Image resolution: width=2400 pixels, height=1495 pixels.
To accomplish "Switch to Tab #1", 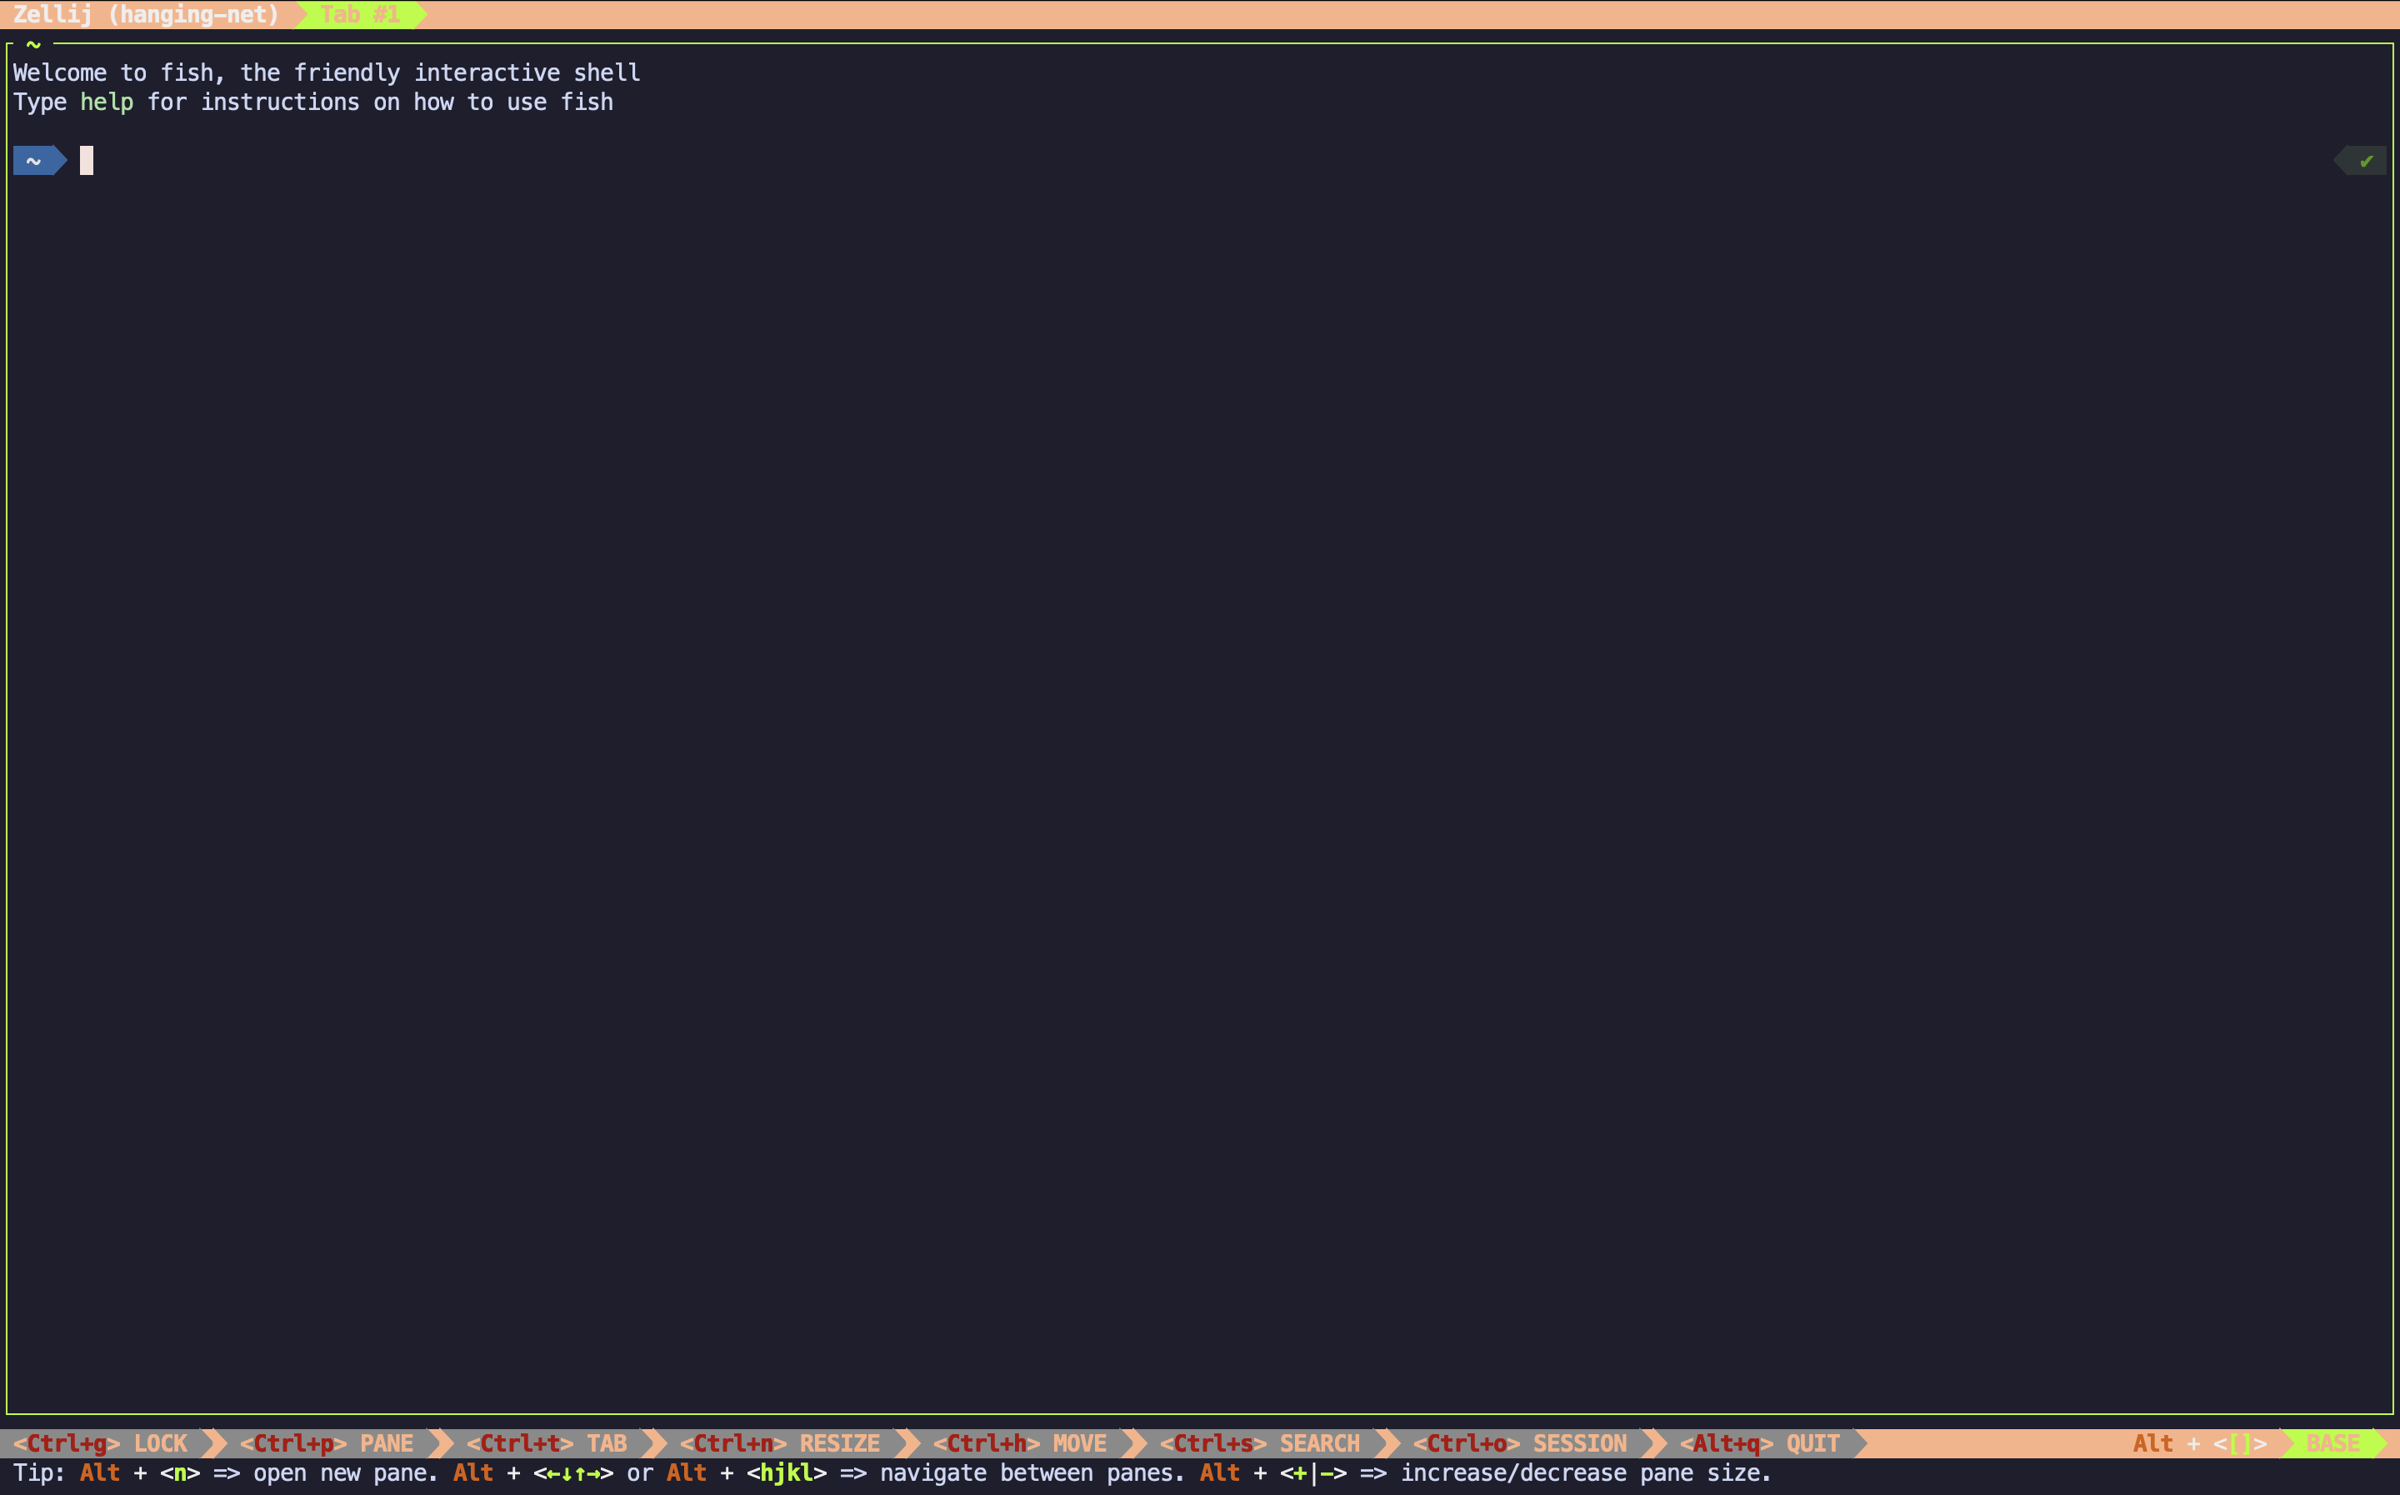I will point(359,14).
